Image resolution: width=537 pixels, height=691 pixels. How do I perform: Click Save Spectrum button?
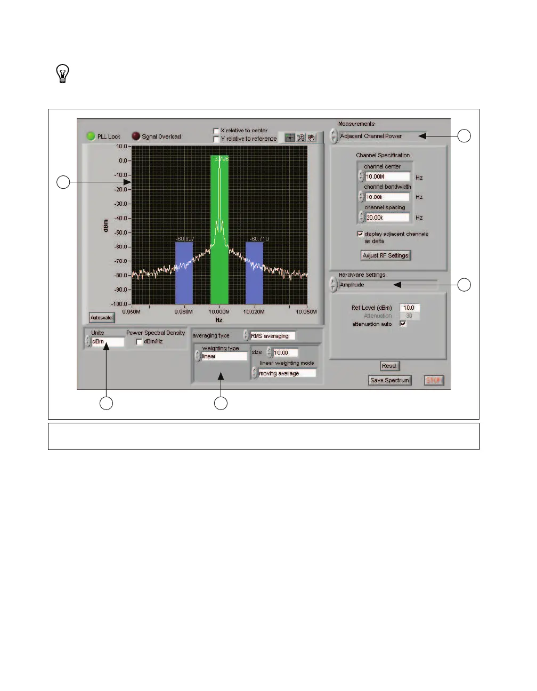point(390,380)
